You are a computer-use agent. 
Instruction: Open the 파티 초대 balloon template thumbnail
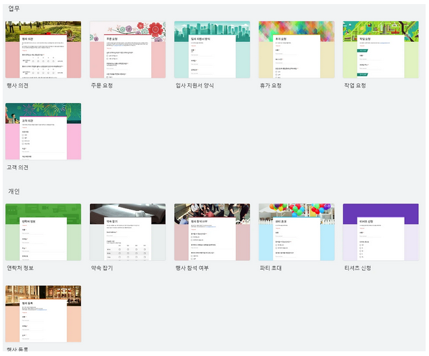[296, 232]
